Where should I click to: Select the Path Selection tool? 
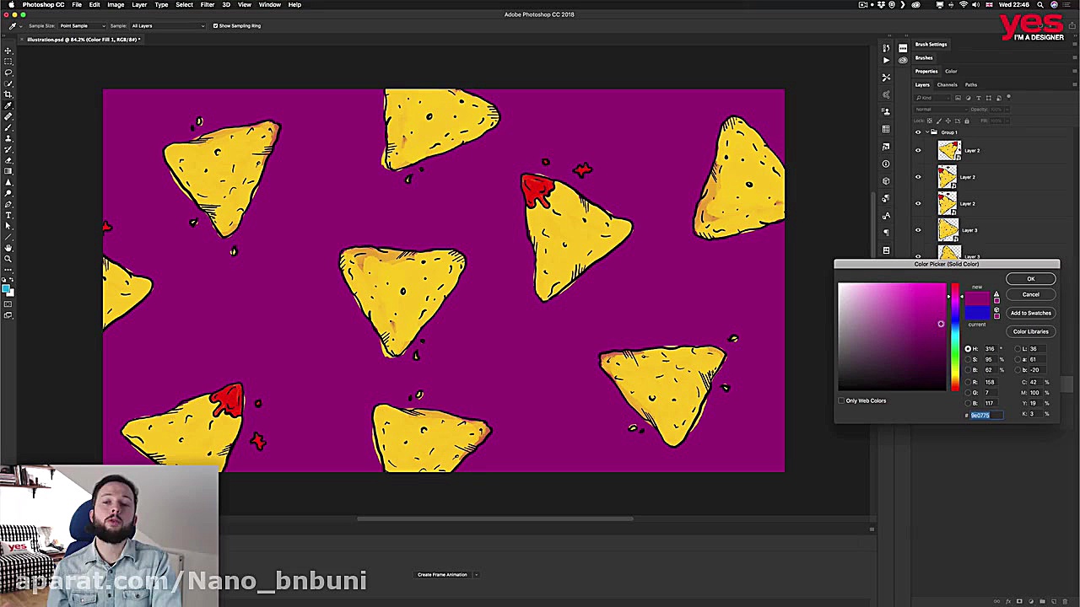8,226
